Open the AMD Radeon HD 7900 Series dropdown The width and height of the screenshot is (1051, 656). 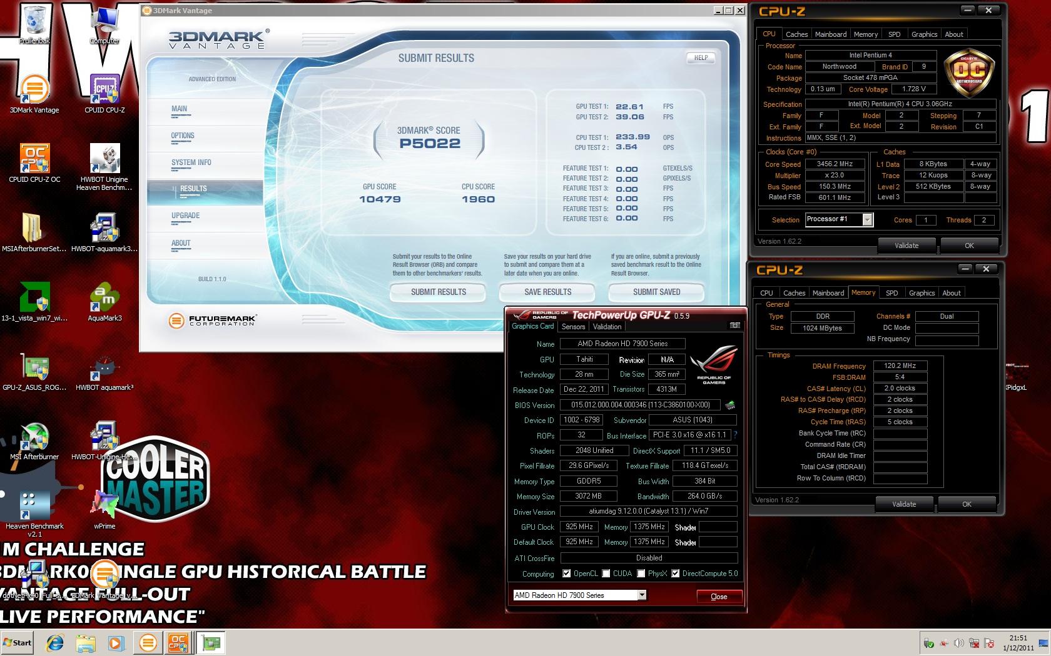click(580, 595)
